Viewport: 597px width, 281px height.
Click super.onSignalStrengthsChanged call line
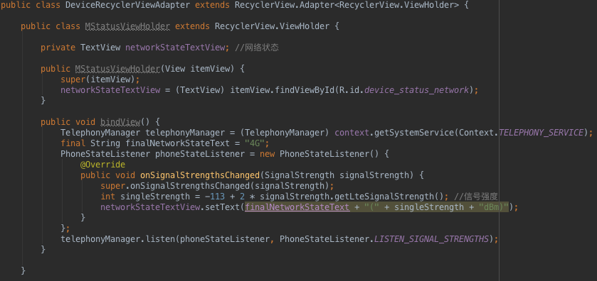[217, 186]
